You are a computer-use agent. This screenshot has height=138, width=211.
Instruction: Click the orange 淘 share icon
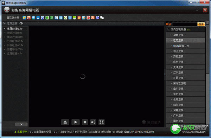coord(93,18)
